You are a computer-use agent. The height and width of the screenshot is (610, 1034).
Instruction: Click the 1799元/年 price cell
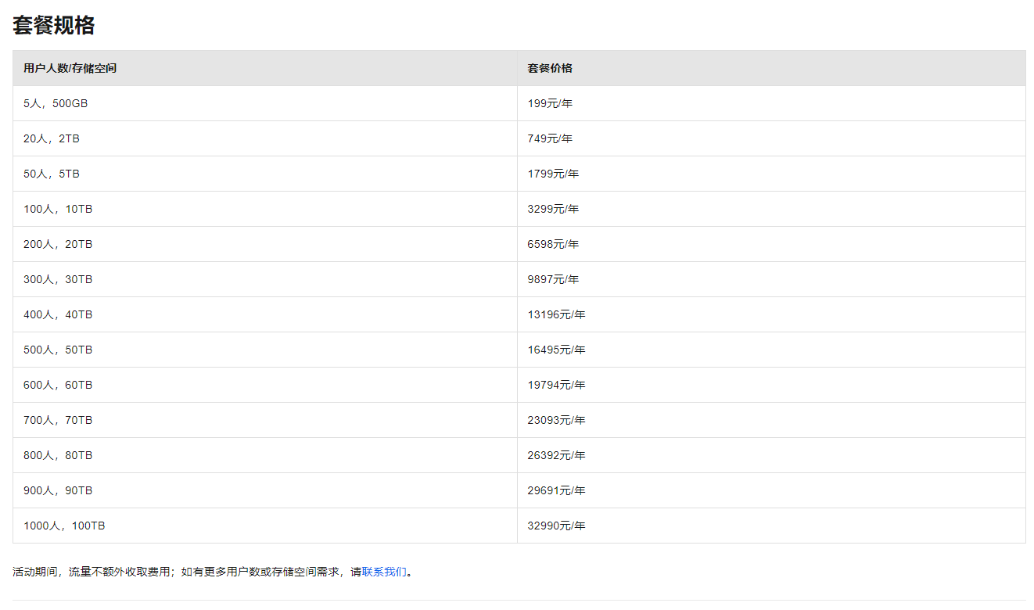pyautogui.click(x=553, y=174)
